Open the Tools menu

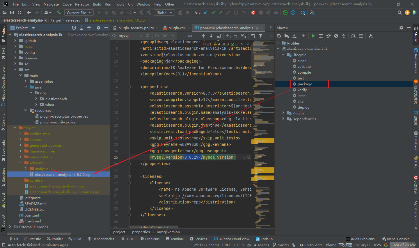pyautogui.click(x=119, y=4)
